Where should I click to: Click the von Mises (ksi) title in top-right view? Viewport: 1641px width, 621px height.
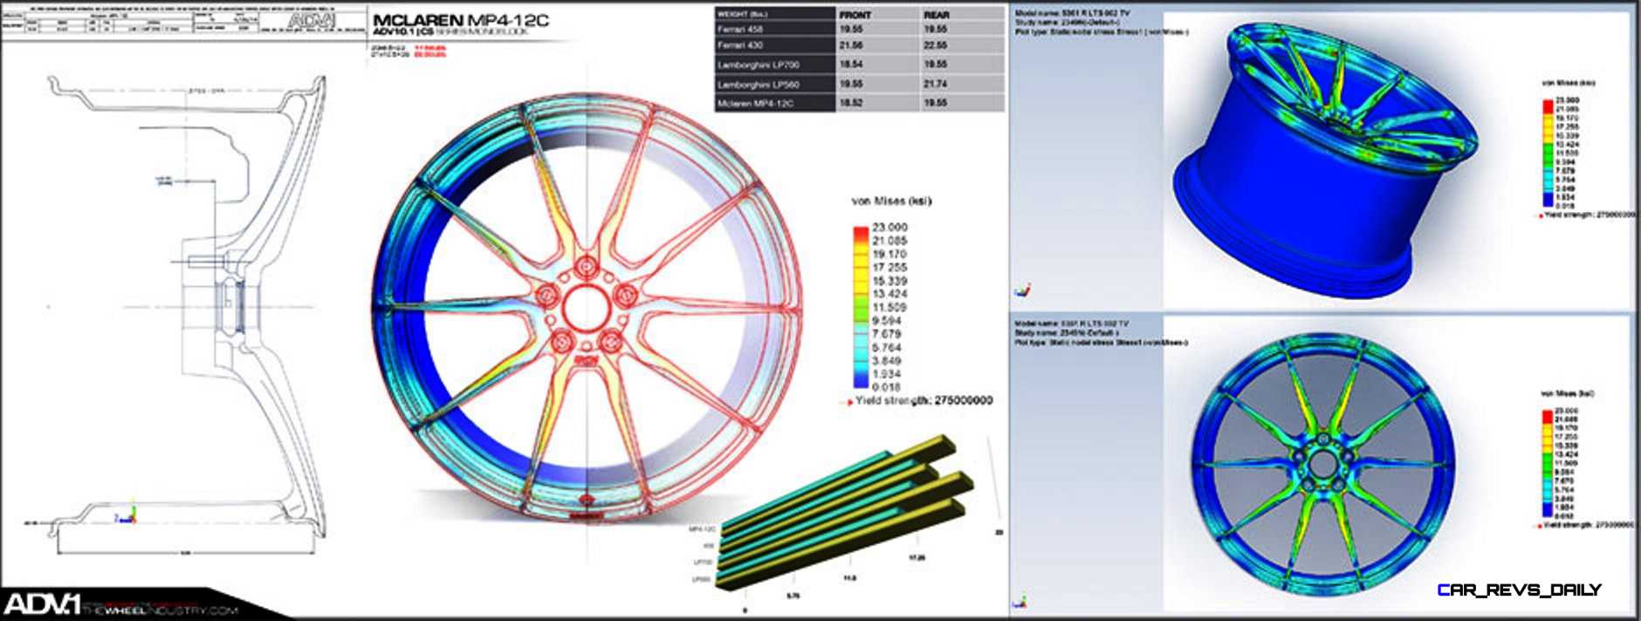[x=1569, y=83]
